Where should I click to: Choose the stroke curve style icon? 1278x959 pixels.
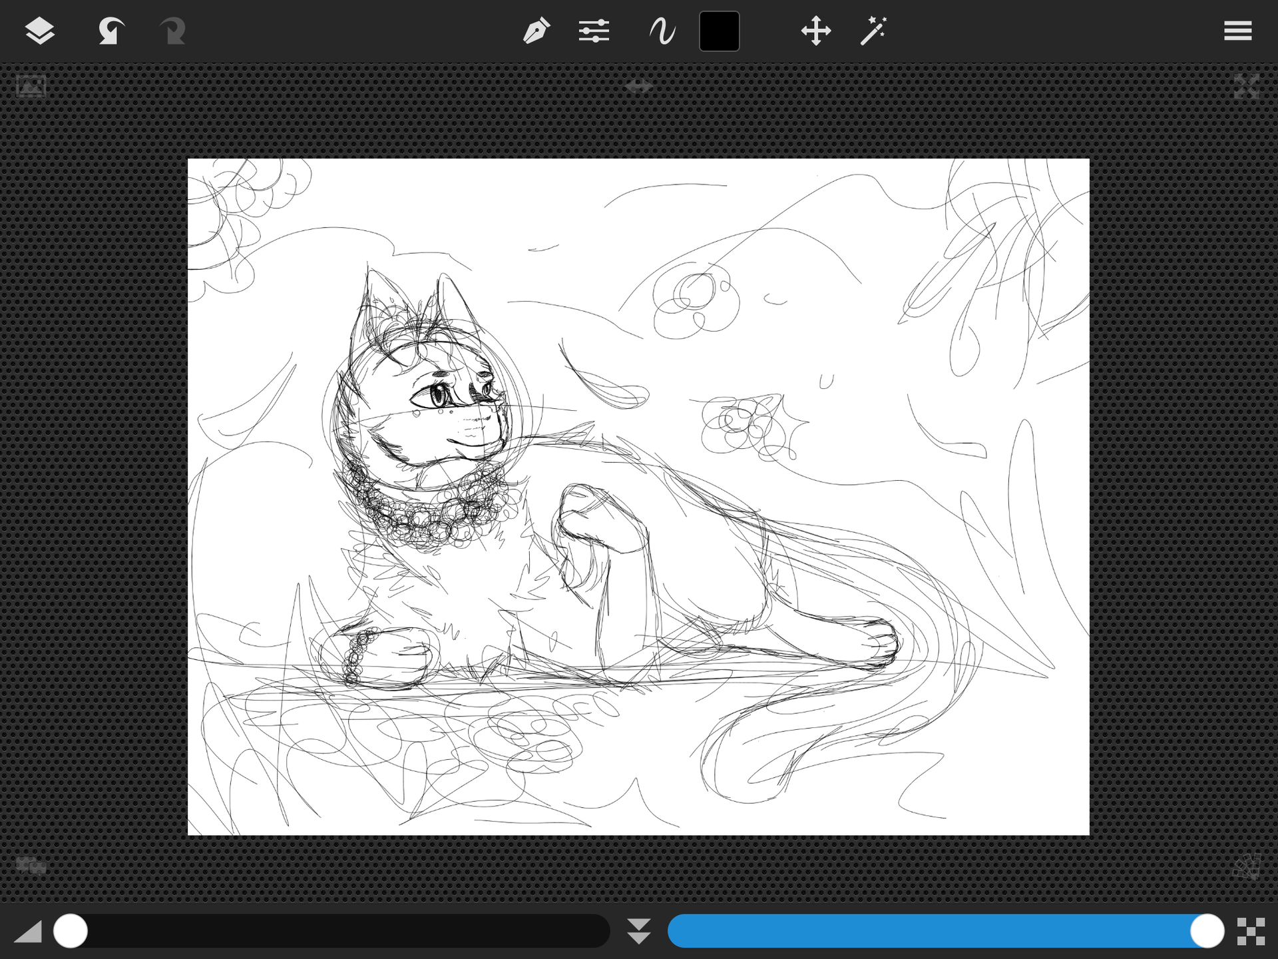[x=662, y=31]
